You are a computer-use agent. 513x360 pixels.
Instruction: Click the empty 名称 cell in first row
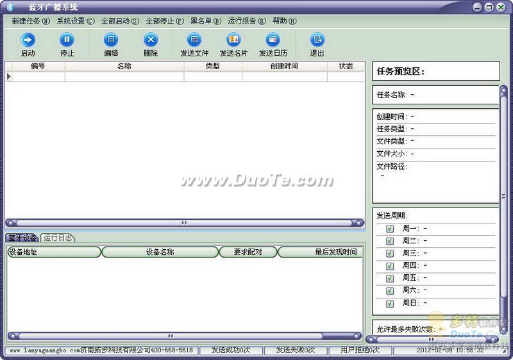point(124,76)
